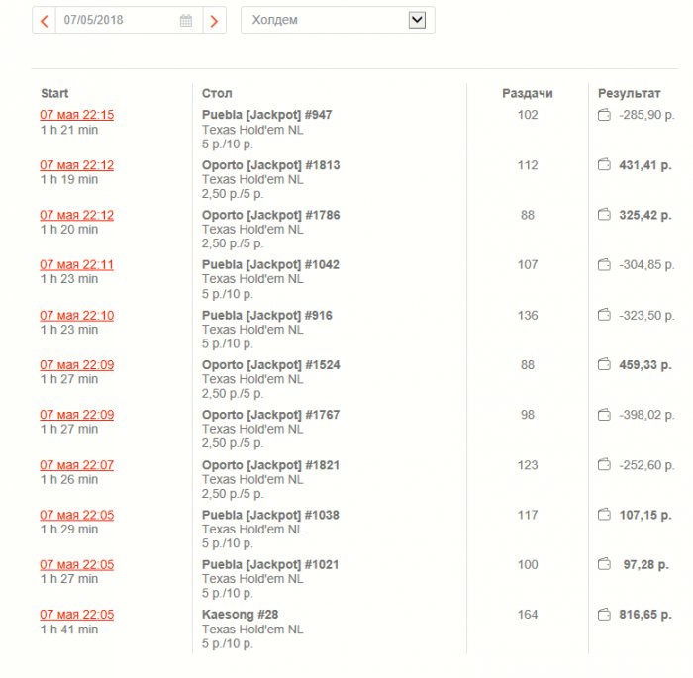The height and width of the screenshot is (678, 693).
Task: Click result value -323,50 р.
Action: pyautogui.click(x=646, y=315)
